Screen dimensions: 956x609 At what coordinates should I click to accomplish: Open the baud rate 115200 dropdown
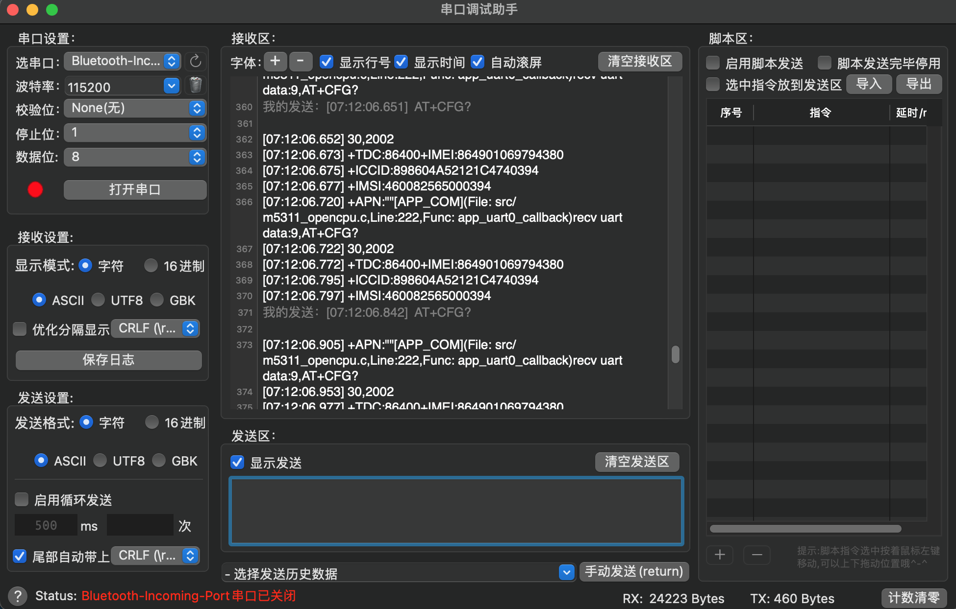pos(171,86)
